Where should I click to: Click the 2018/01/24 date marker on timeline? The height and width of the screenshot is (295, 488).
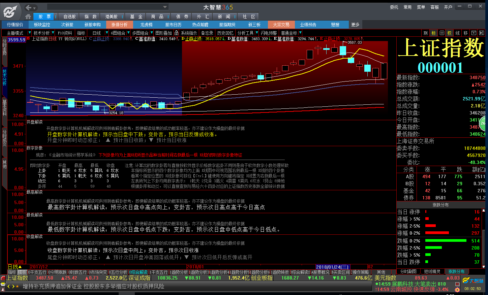click(x=333, y=267)
